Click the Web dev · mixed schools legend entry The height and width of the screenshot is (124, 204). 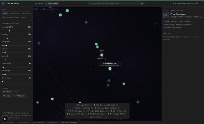[106, 105]
